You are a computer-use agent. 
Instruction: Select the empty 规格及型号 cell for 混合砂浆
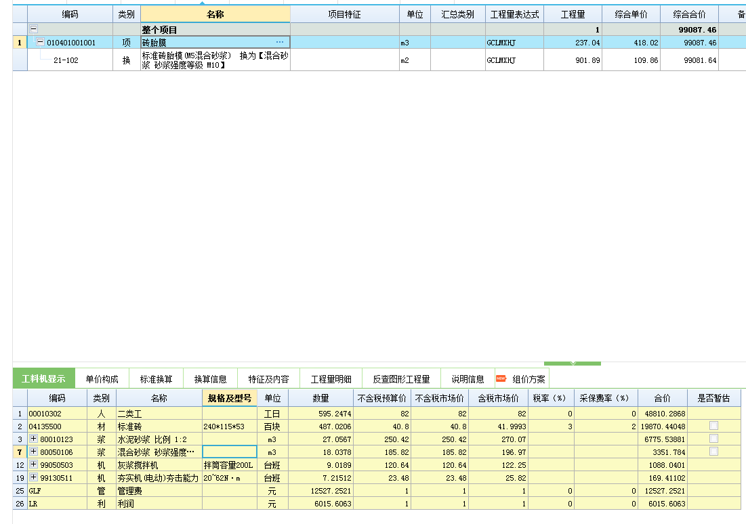(x=230, y=452)
